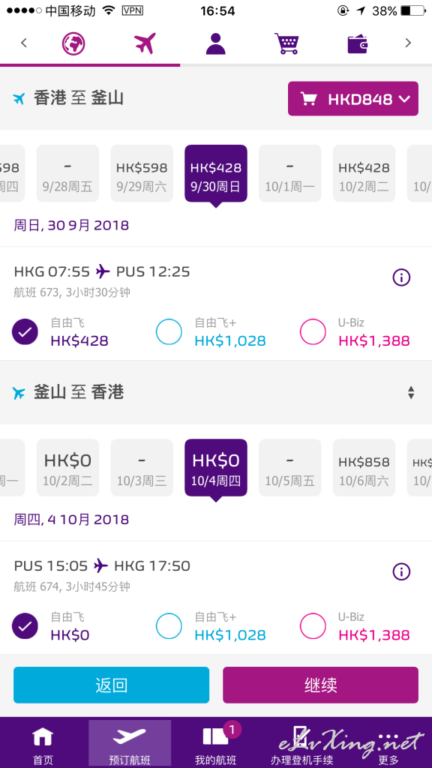The image size is (432, 768).
Task: Toggle sort arrows for 釜山 至 香港
Action: pos(411,392)
